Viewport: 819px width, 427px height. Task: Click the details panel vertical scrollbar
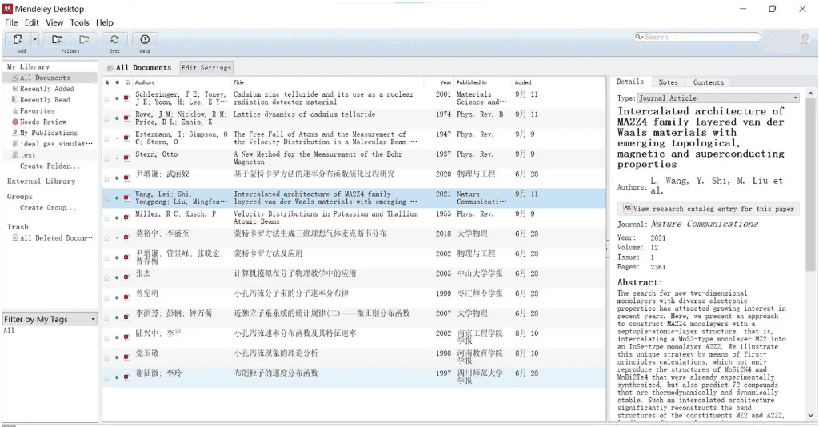pyautogui.click(x=811, y=186)
